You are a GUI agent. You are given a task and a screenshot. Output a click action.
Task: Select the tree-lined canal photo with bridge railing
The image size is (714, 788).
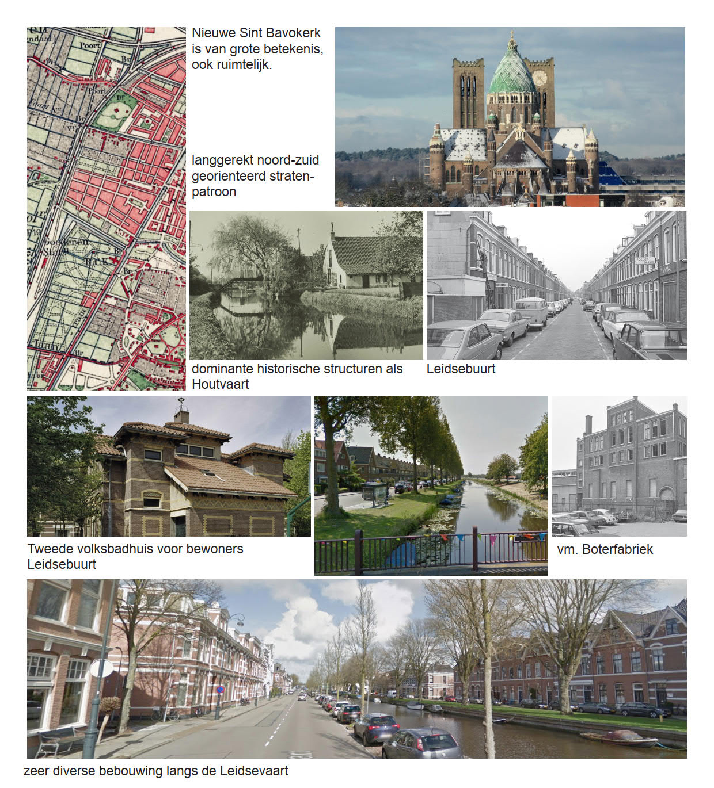pos(431,485)
